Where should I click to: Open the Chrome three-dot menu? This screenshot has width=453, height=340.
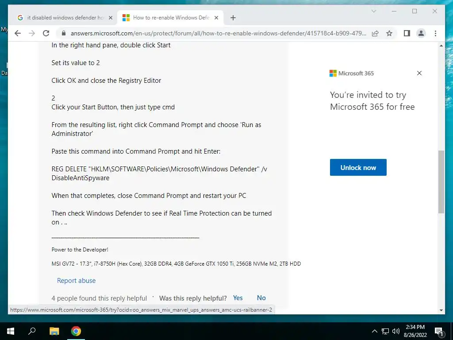(x=435, y=33)
